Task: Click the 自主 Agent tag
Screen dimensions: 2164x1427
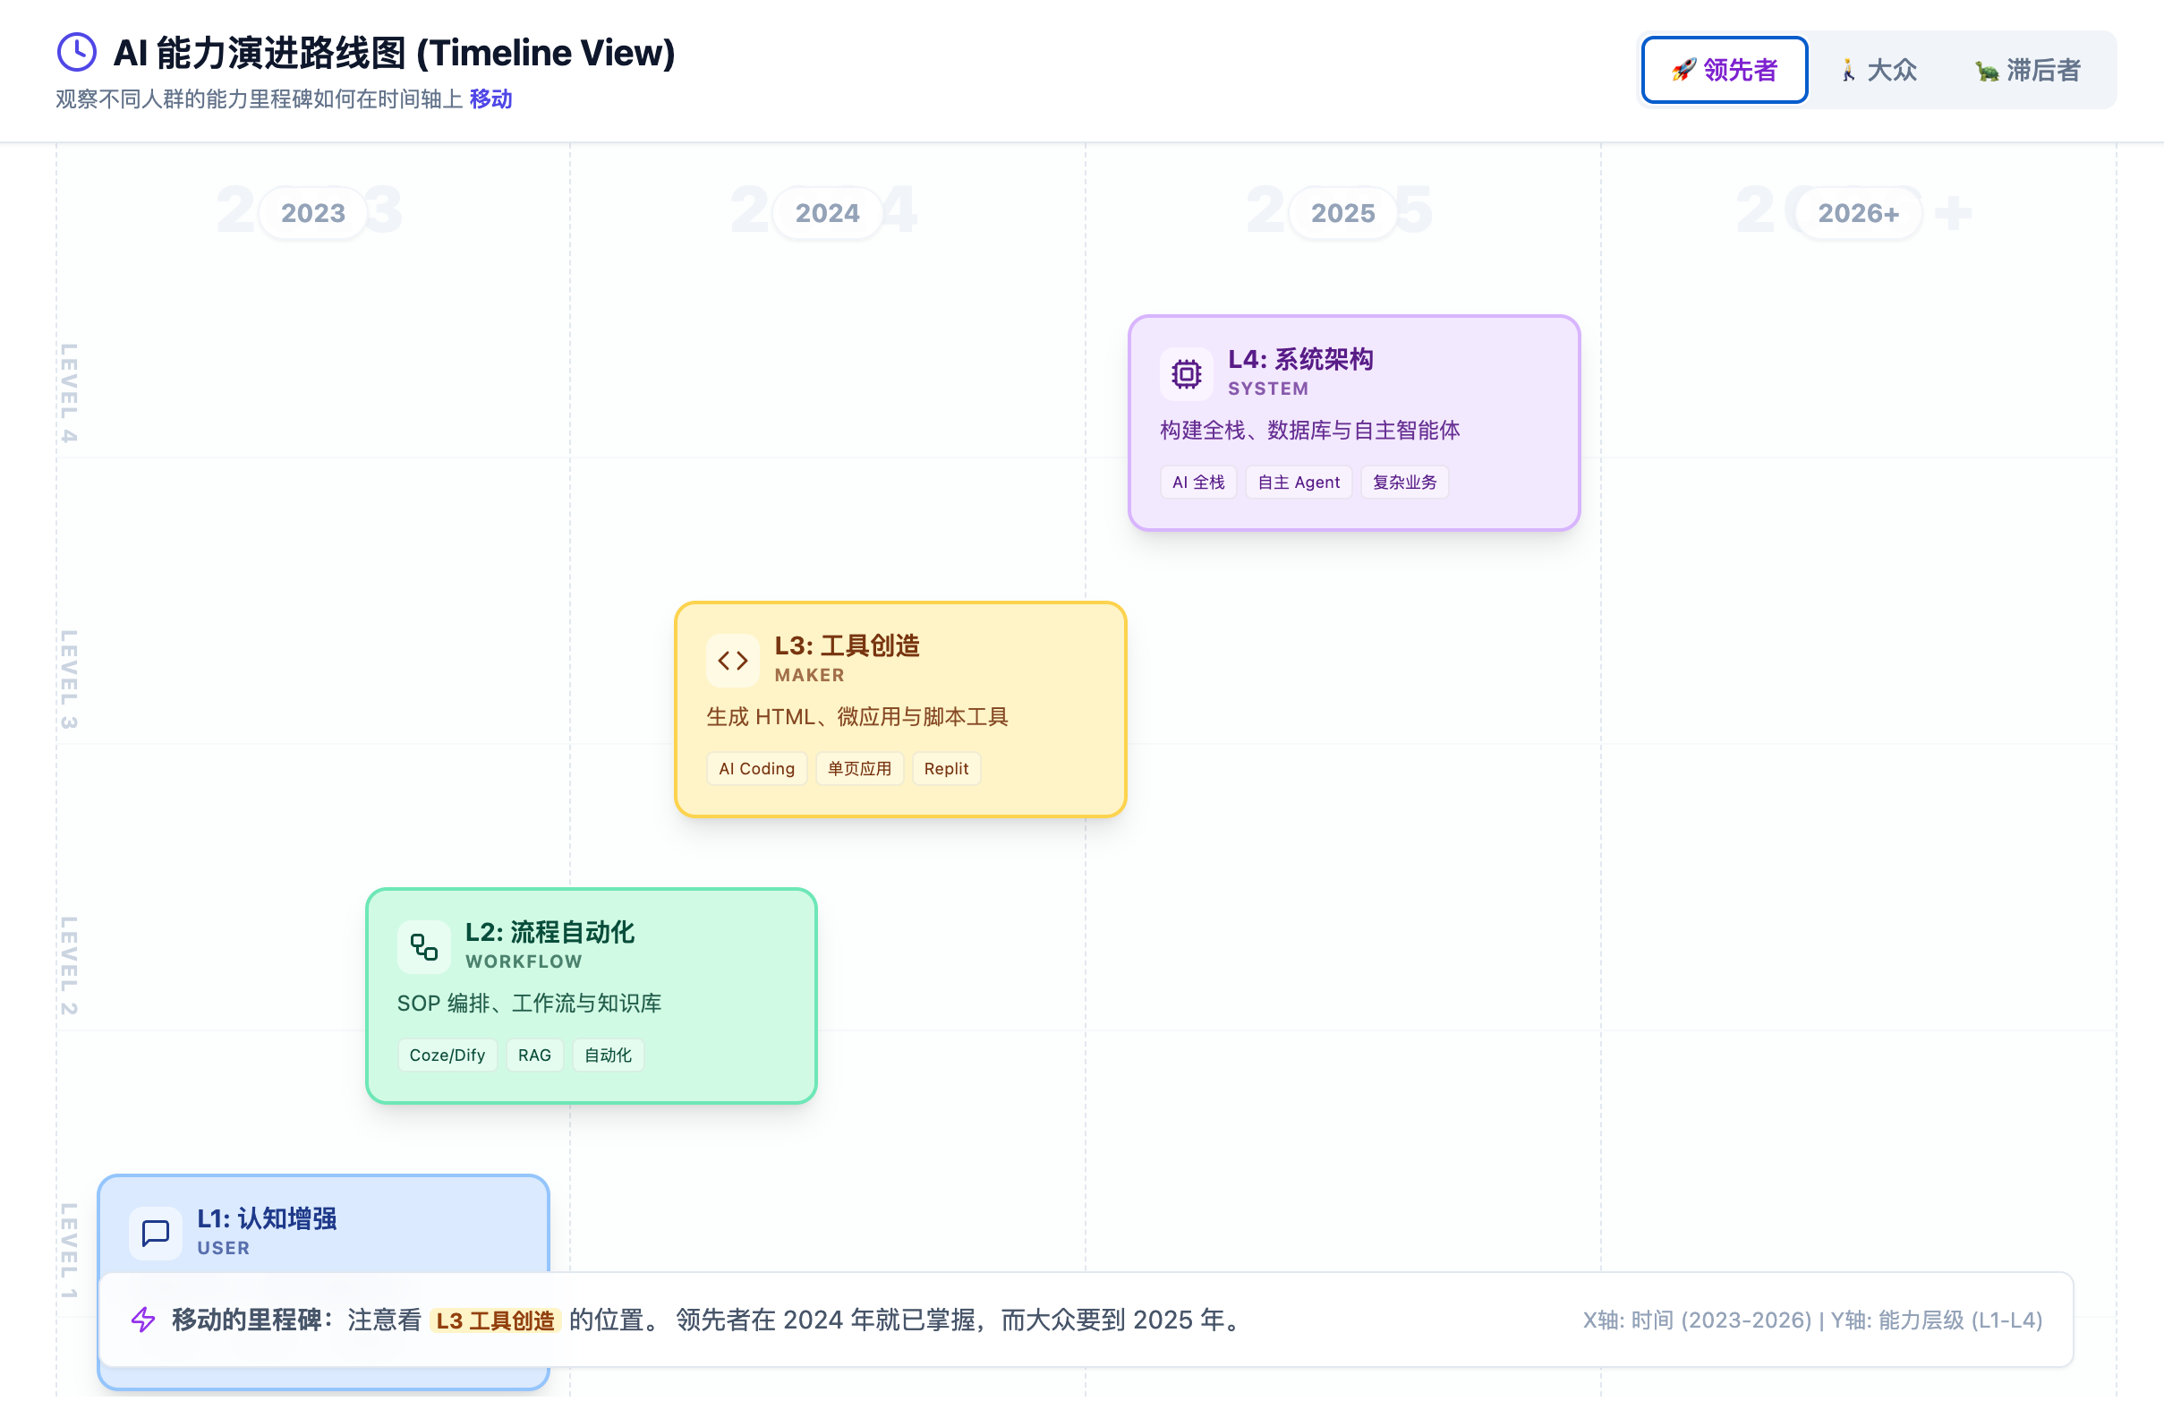Action: [x=1298, y=483]
